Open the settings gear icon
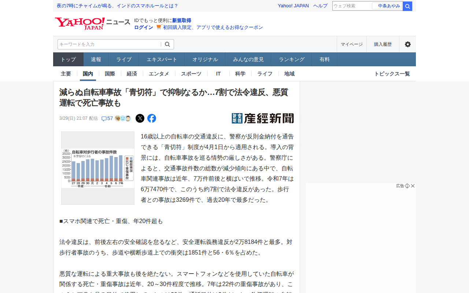The height and width of the screenshot is (293, 469). click(x=407, y=44)
